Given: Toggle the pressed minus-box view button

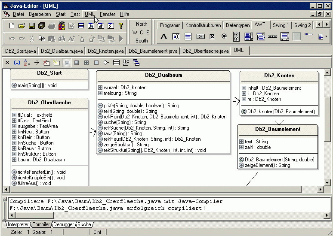Looking at the screenshot, I should (67, 63).
